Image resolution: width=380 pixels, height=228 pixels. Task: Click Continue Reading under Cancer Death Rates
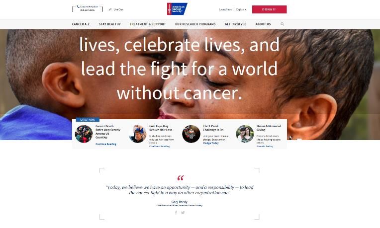pos(106,144)
